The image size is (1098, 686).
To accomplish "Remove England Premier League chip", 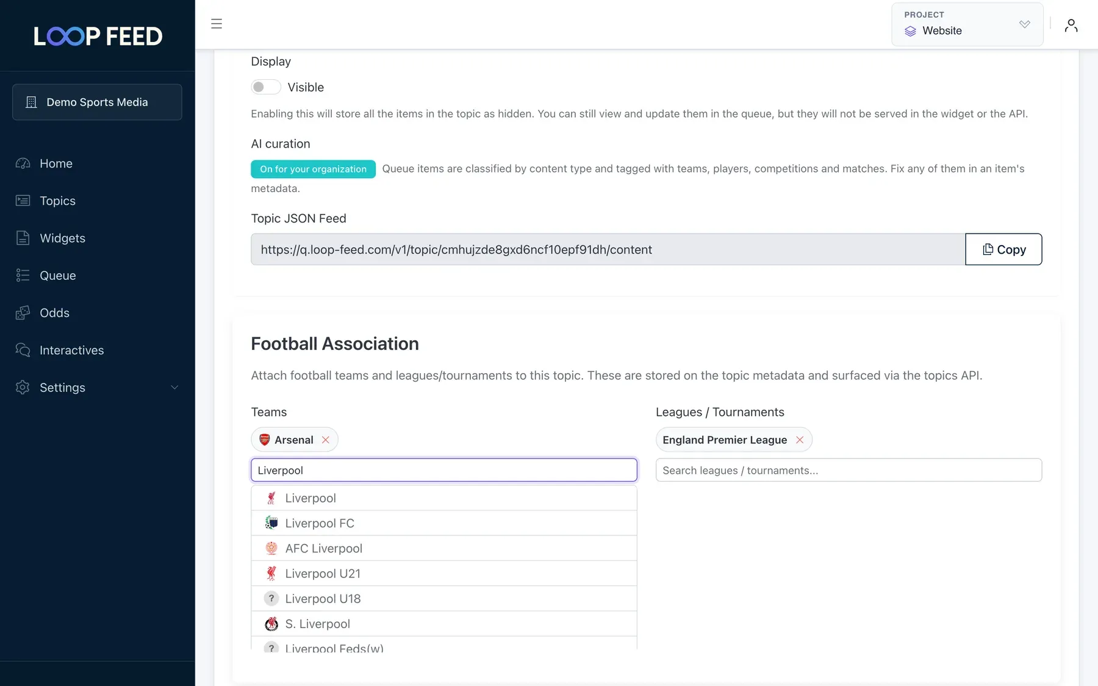I will (x=800, y=440).
